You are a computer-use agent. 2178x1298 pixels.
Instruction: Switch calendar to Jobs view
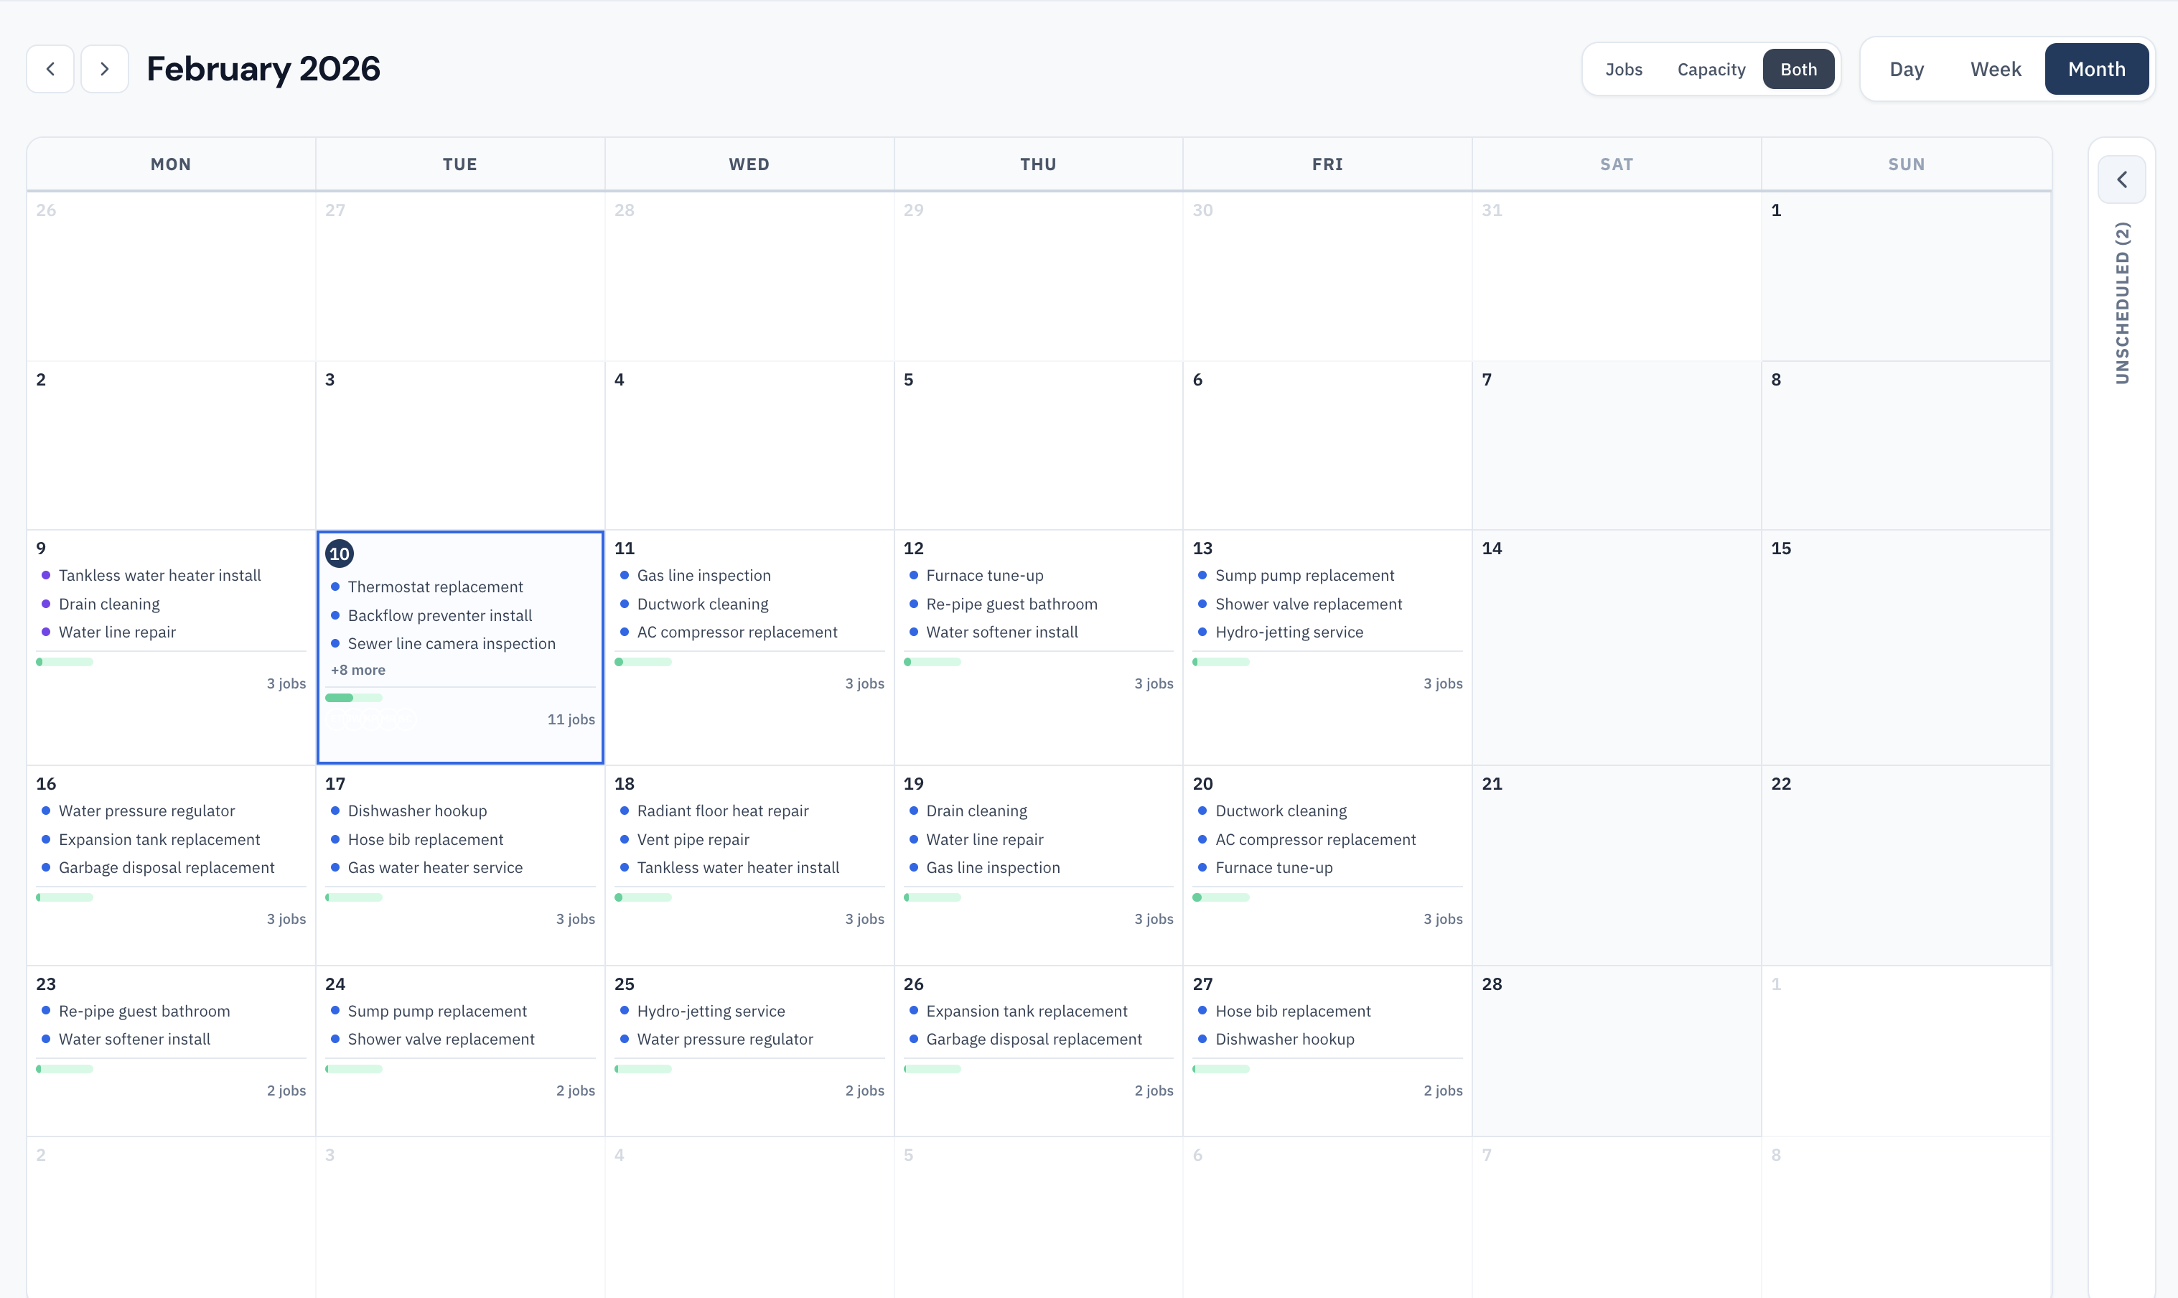pos(1624,68)
